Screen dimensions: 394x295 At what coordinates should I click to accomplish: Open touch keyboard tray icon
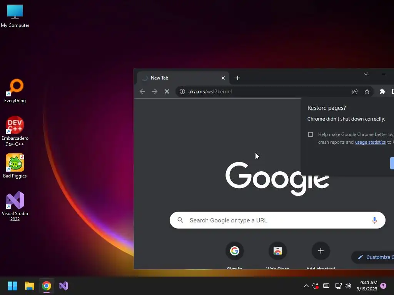click(326, 286)
